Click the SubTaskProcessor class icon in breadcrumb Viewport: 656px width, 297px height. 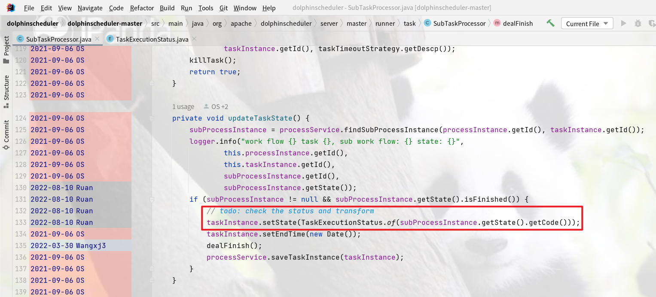427,23
